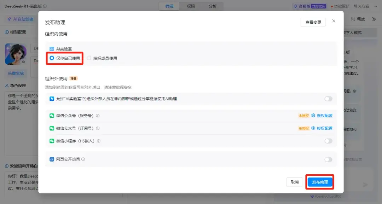This screenshot has height=204, width=382.
Task: Expand the 模型配置 section
Action: click(x=15, y=32)
